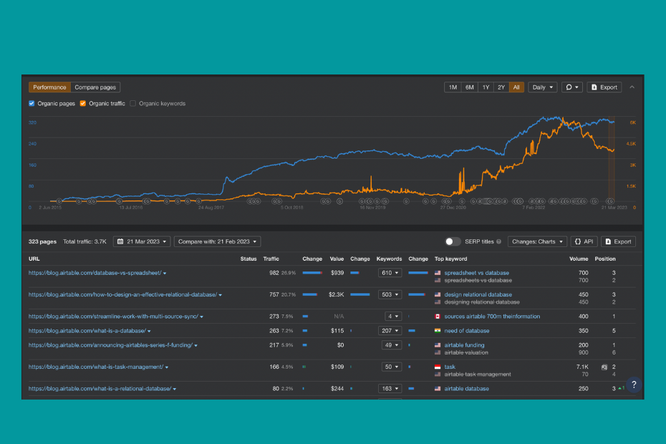This screenshot has height=444, width=666.
Task: Collapse the chart panel with chevron
Action: [632, 87]
